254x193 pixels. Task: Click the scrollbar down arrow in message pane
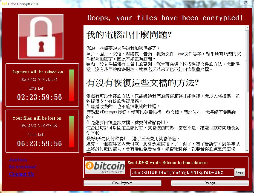coord(247,150)
